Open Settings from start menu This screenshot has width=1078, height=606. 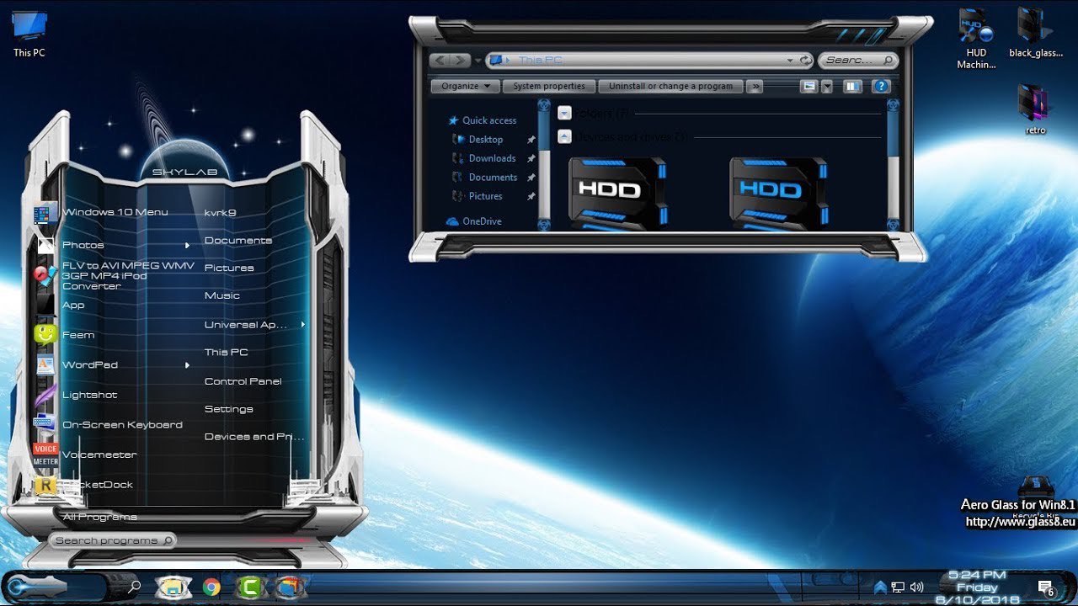click(x=228, y=409)
